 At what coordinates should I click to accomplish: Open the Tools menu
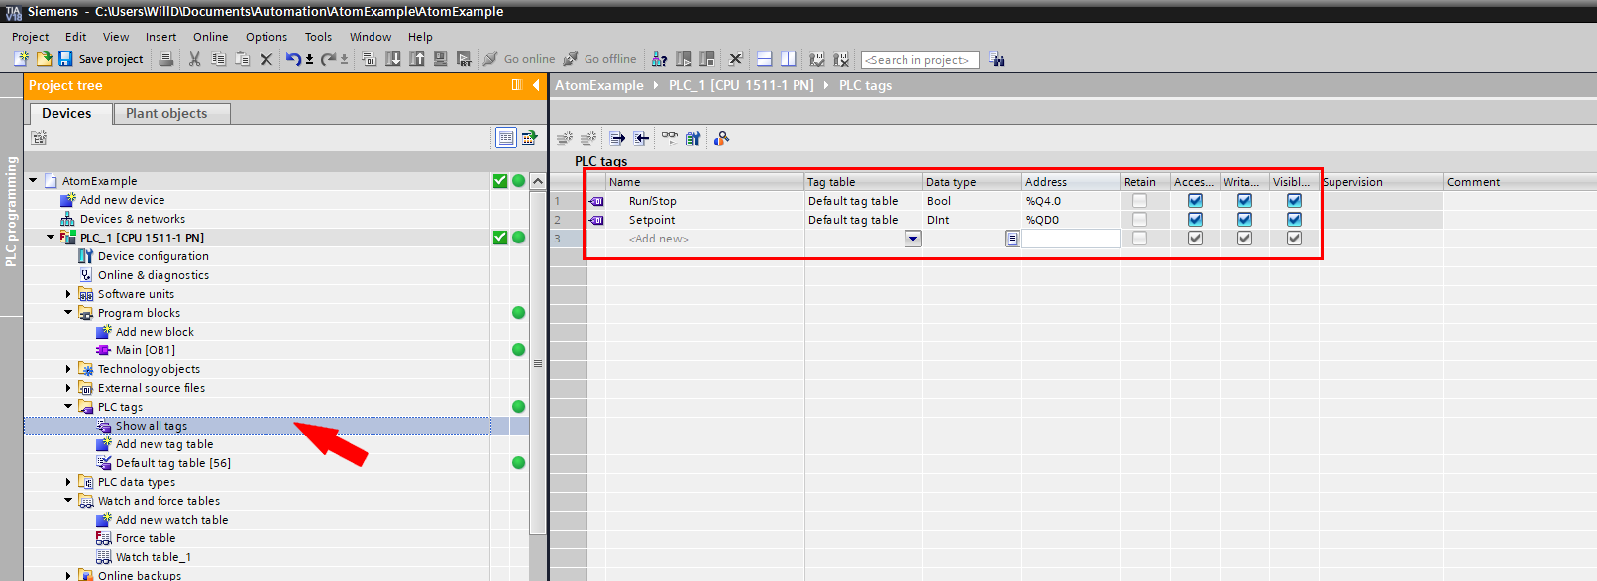pos(318,37)
